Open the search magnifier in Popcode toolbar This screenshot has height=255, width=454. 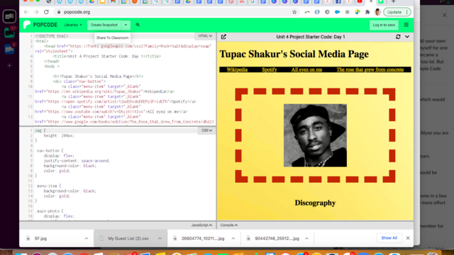coord(138,25)
